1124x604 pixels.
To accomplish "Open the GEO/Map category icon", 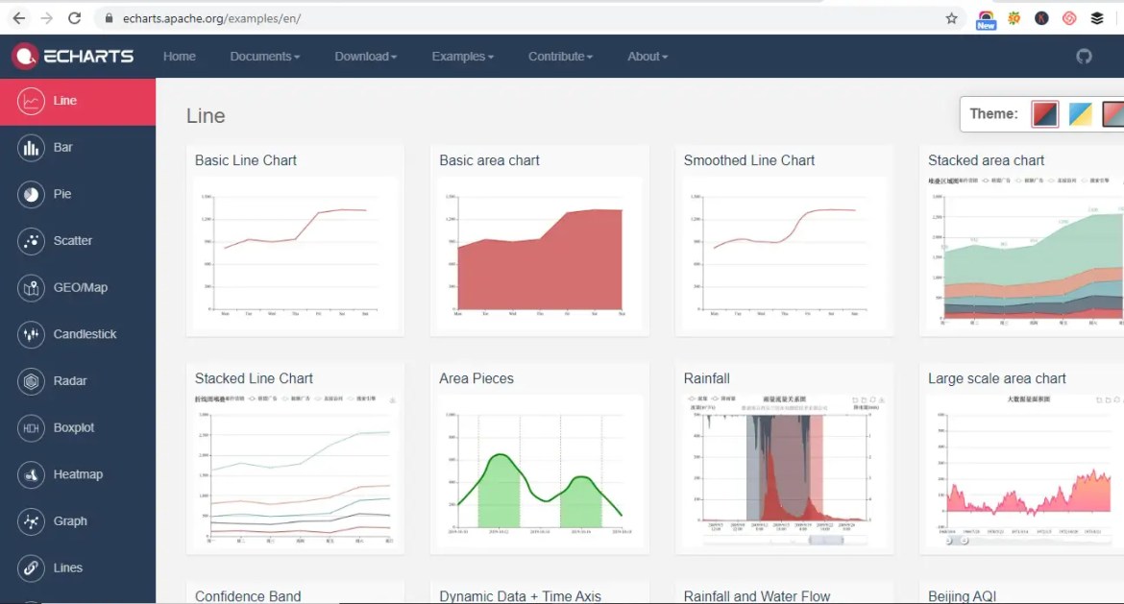I will click(31, 288).
